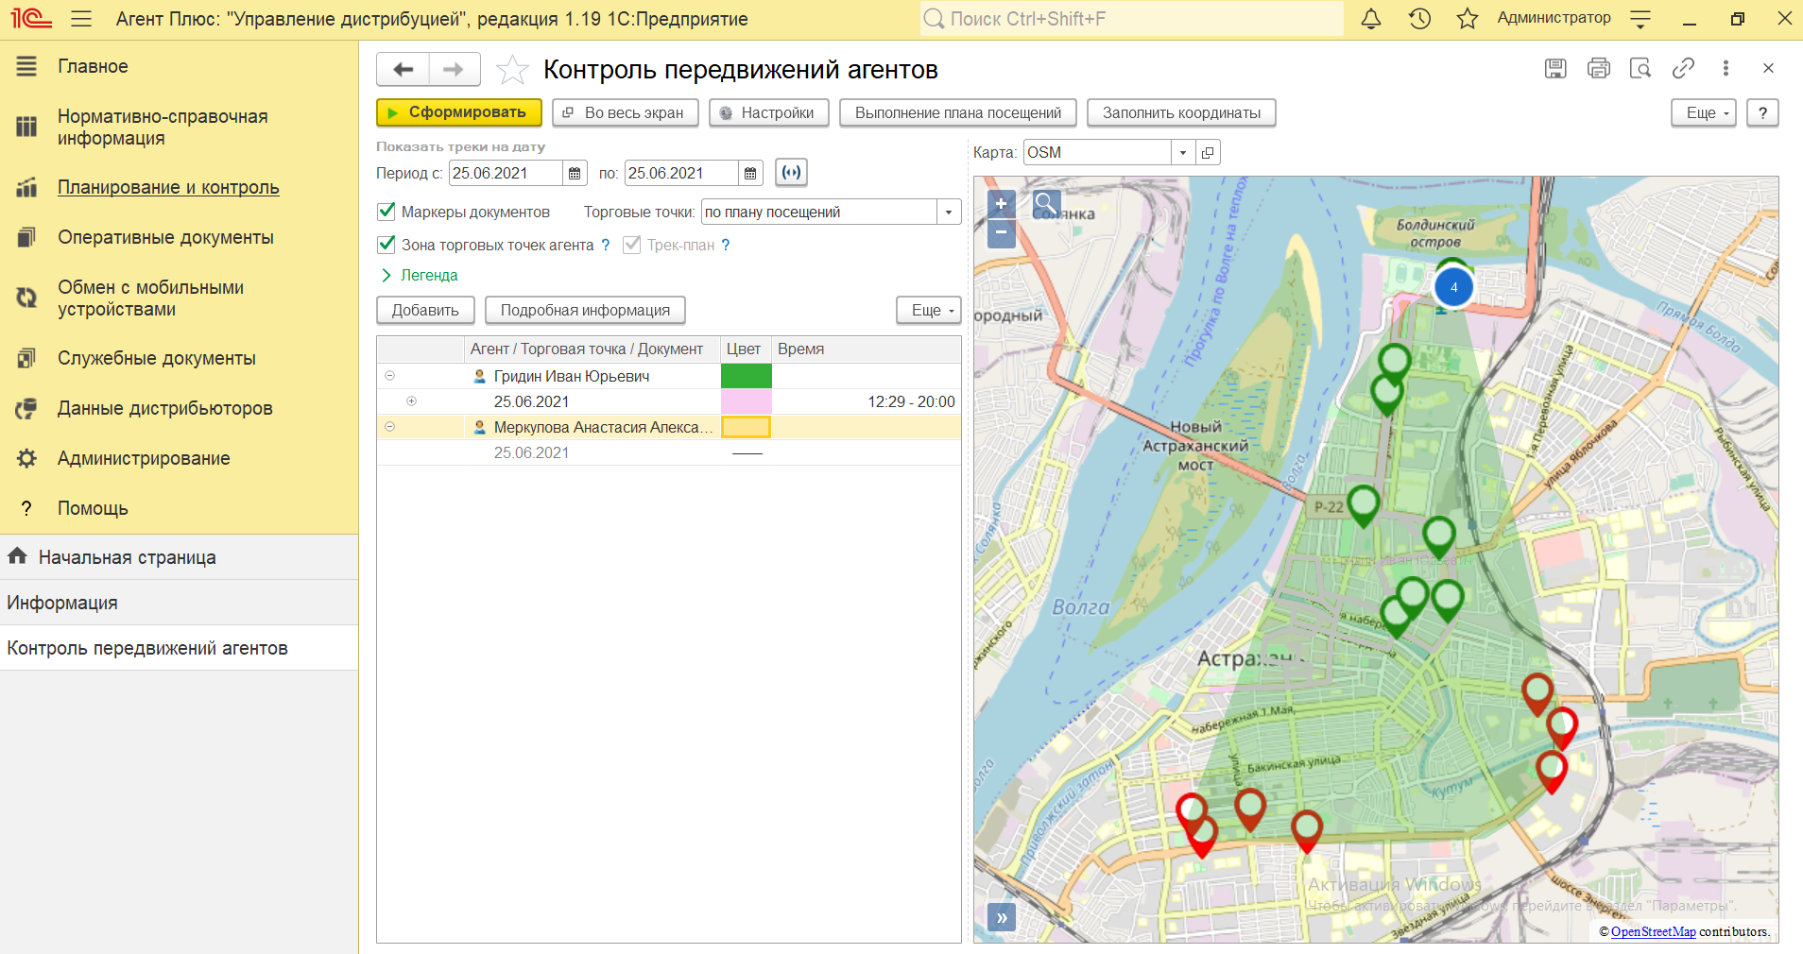Image resolution: width=1803 pixels, height=954 pixels.
Task: Open map in separate window icon
Action: pyautogui.click(x=1208, y=152)
